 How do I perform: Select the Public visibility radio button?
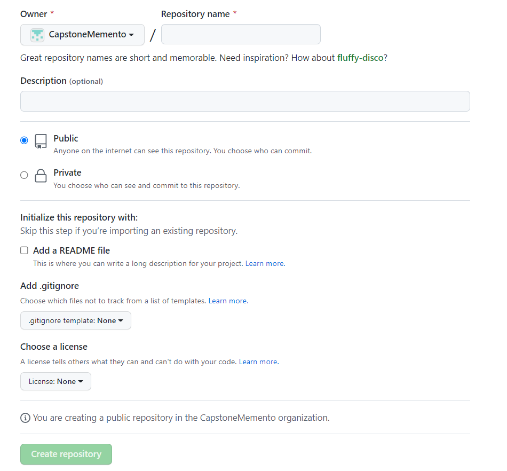(24, 140)
